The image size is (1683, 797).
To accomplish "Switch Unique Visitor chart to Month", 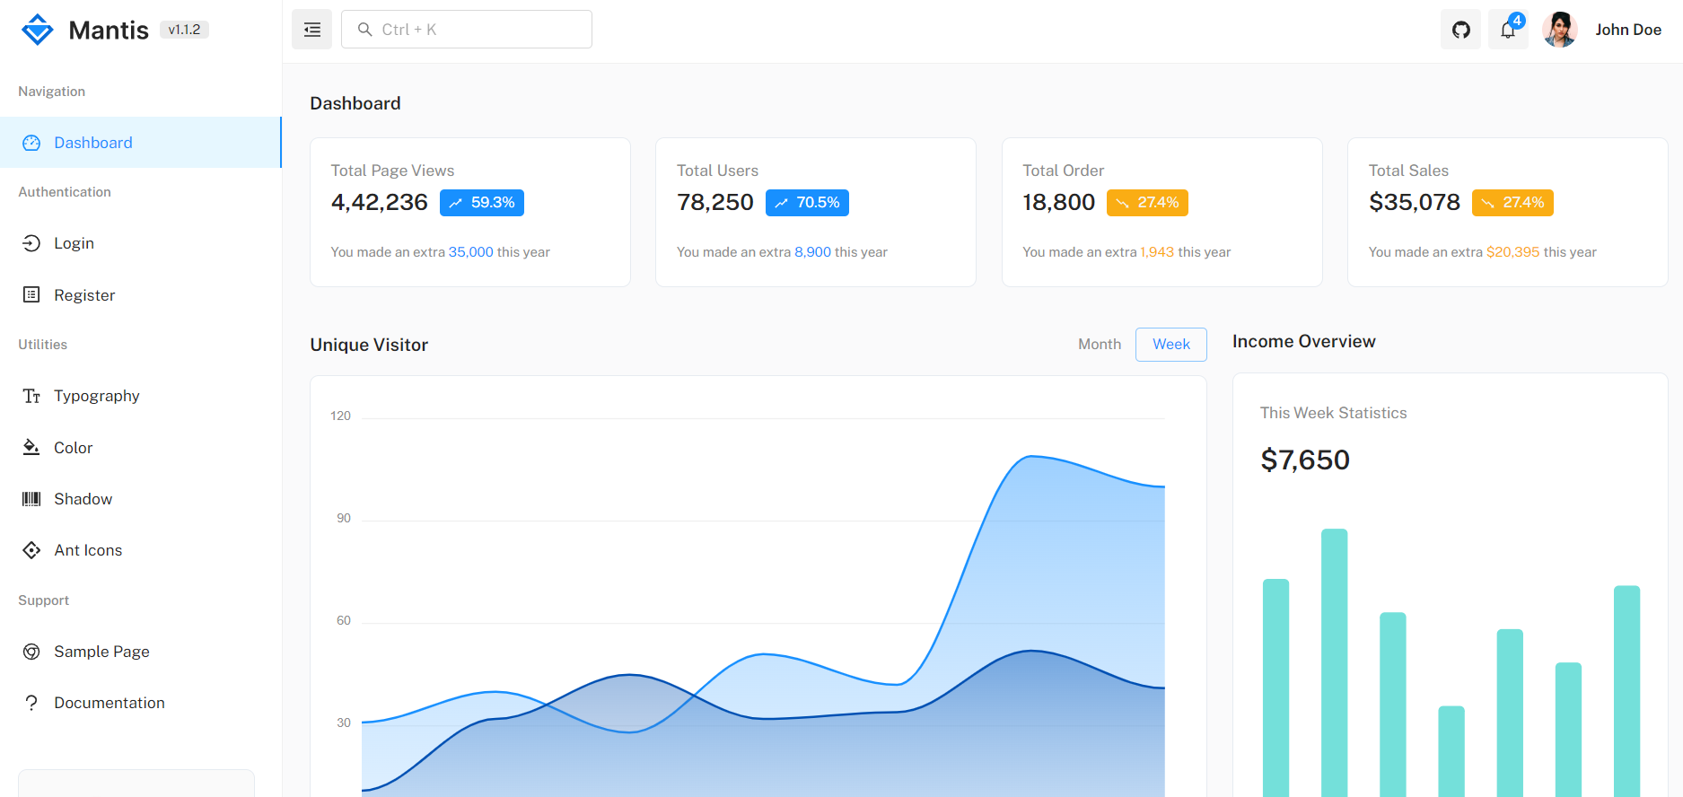I will 1100,345.
